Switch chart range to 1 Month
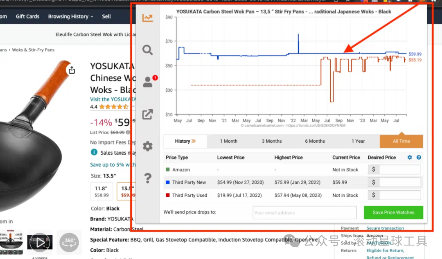The width and height of the screenshot is (442, 259). click(x=229, y=141)
